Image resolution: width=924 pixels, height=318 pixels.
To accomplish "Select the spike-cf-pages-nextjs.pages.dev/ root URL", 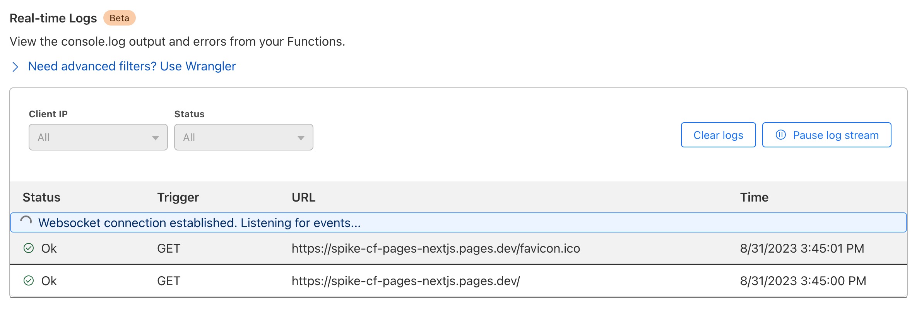I will (x=406, y=281).
